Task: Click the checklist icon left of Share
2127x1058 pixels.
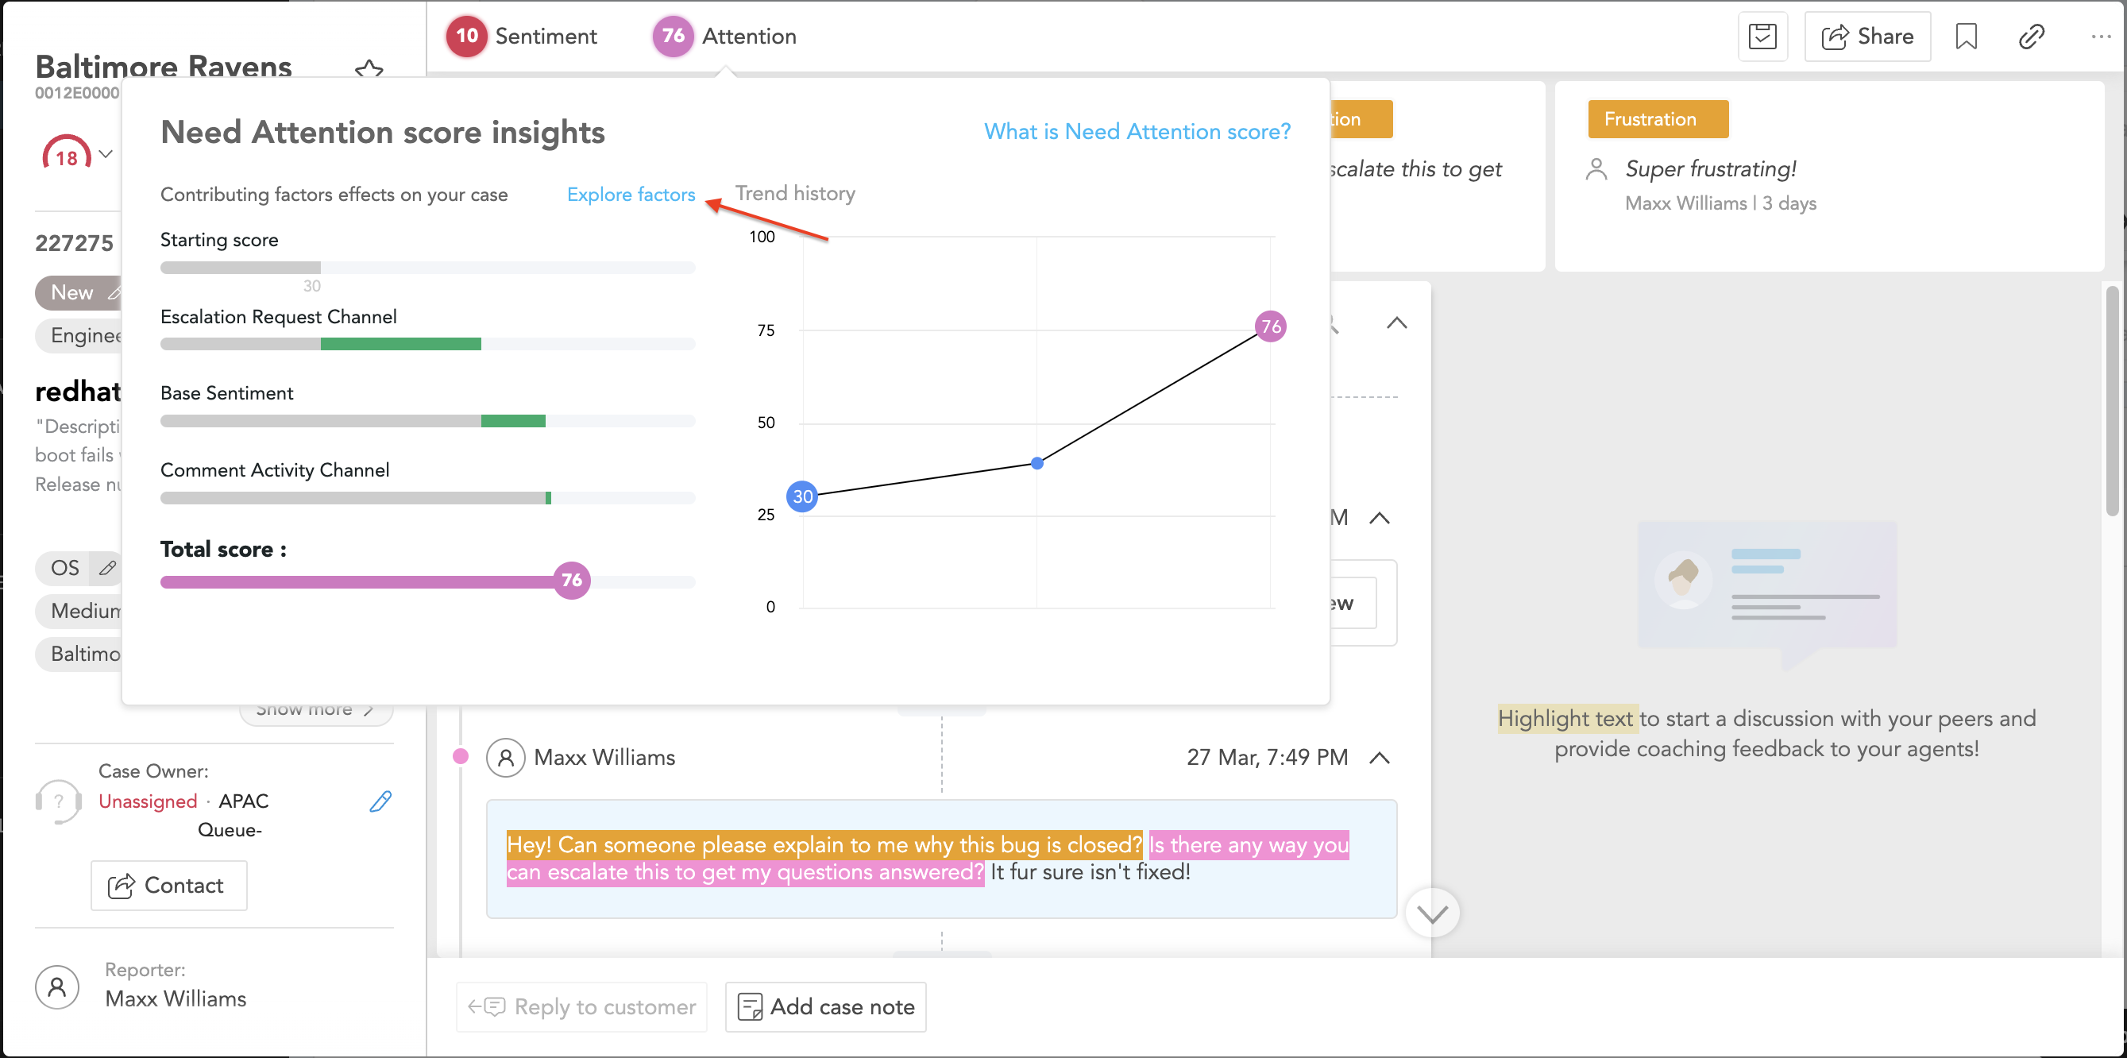Action: pyautogui.click(x=1762, y=37)
